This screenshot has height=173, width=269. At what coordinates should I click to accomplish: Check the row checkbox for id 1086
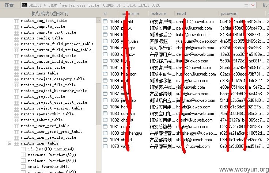[105, 100]
